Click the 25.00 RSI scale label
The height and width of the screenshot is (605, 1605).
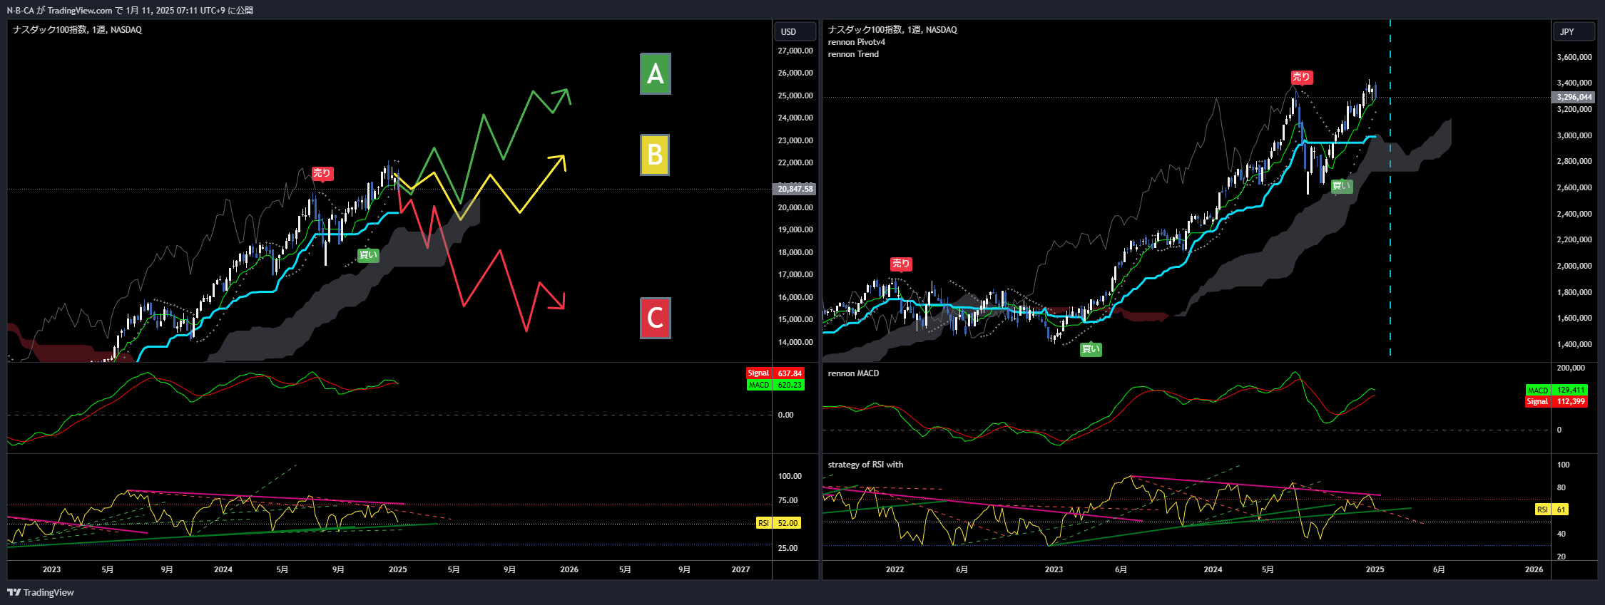point(788,548)
